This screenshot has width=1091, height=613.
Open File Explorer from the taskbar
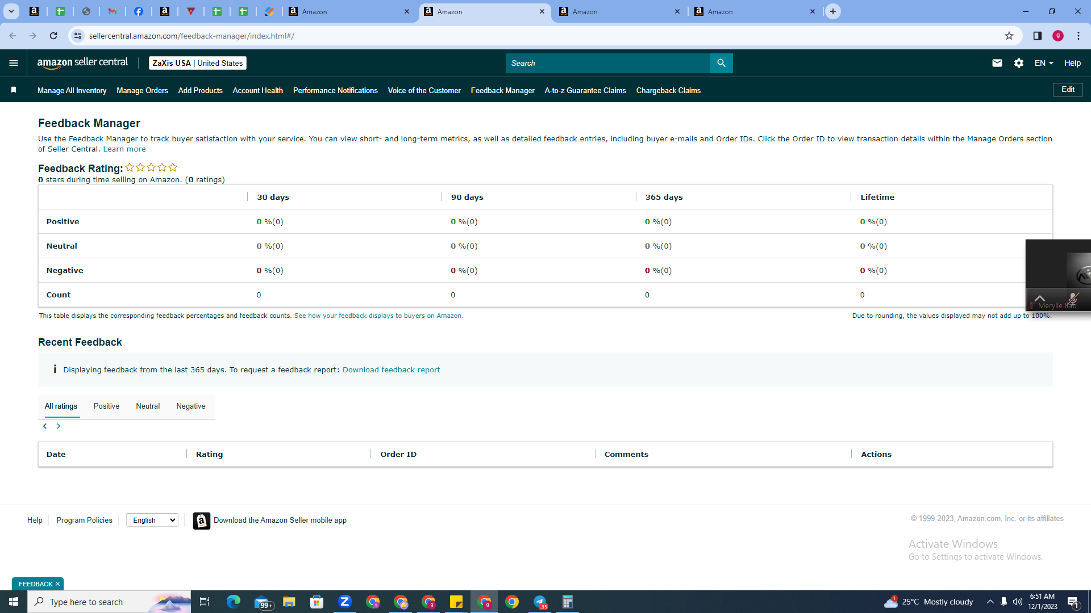(289, 602)
